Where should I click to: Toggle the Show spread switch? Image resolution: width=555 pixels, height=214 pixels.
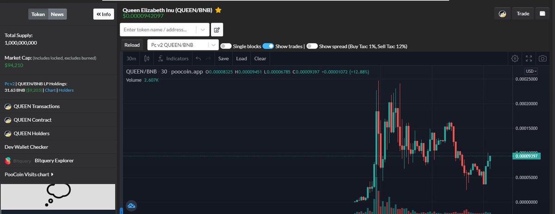tap(312, 46)
